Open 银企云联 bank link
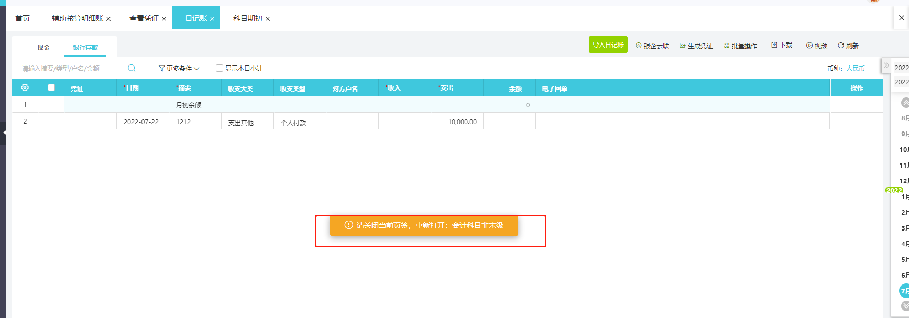Image resolution: width=909 pixels, height=318 pixels. coord(652,46)
